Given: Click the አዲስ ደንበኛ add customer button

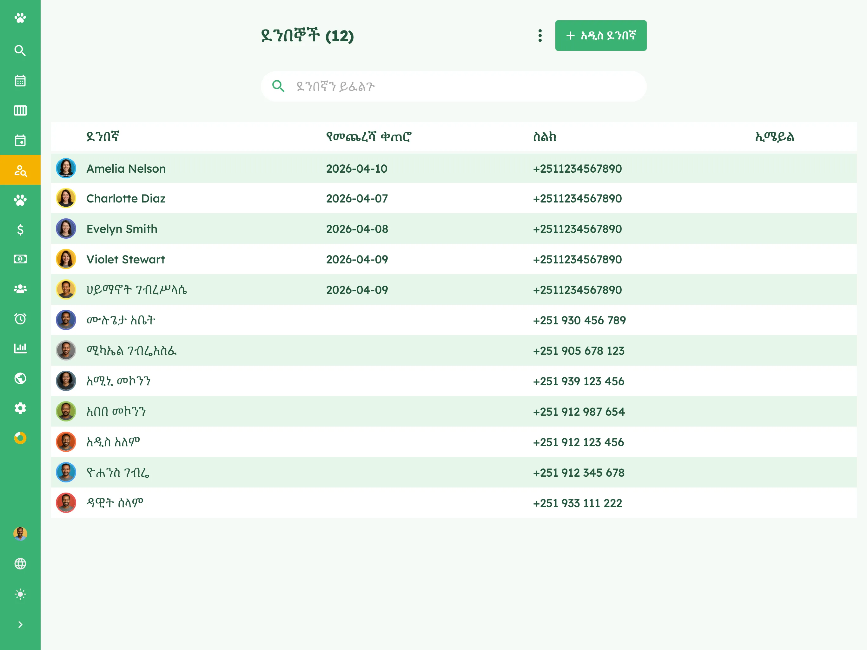Looking at the screenshot, I should pos(601,36).
